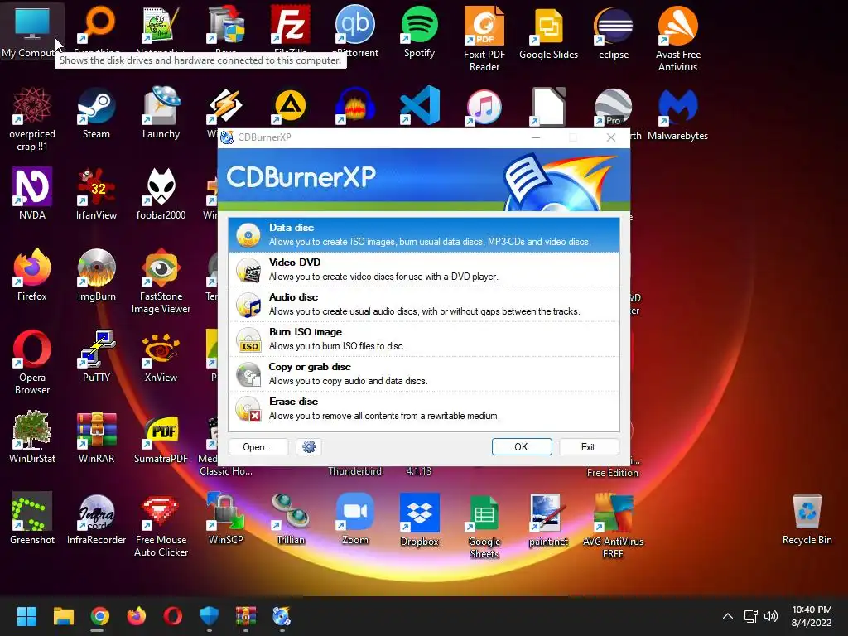
Task: Open WinSCP desktop shortcut
Action: coord(225,518)
